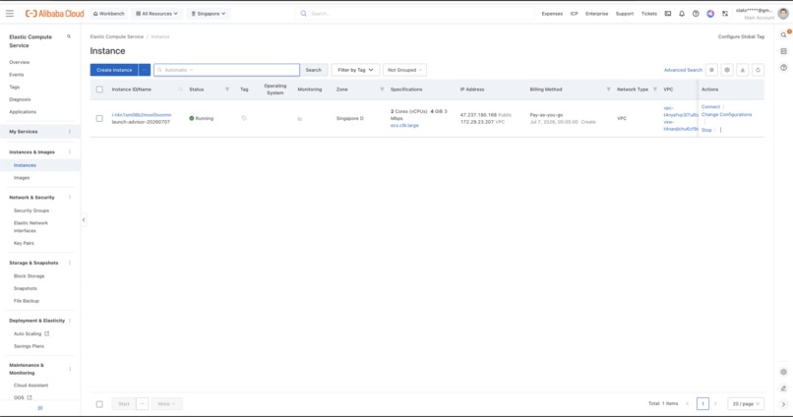Viewport: 793px width, 417px height.
Task: Open All Resources dropdown
Action: click(156, 14)
